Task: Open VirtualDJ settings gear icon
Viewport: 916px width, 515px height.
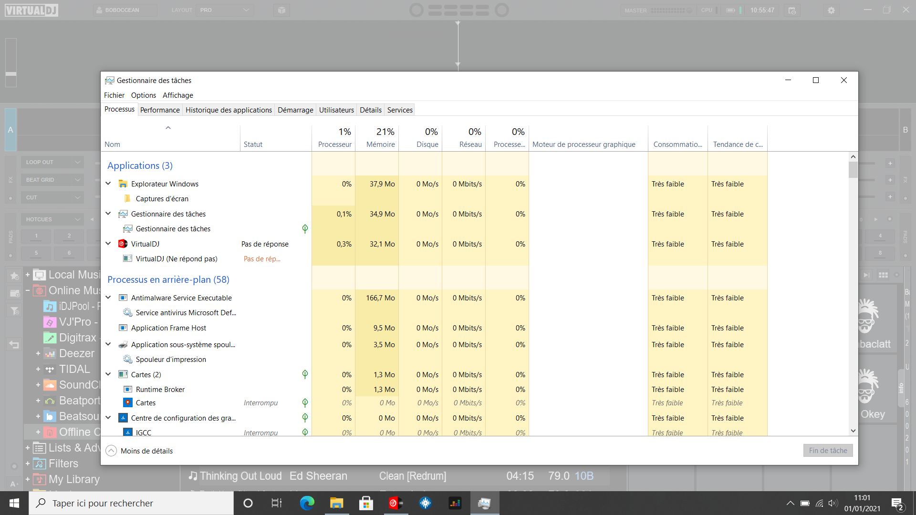Action: pyautogui.click(x=831, y=10)
